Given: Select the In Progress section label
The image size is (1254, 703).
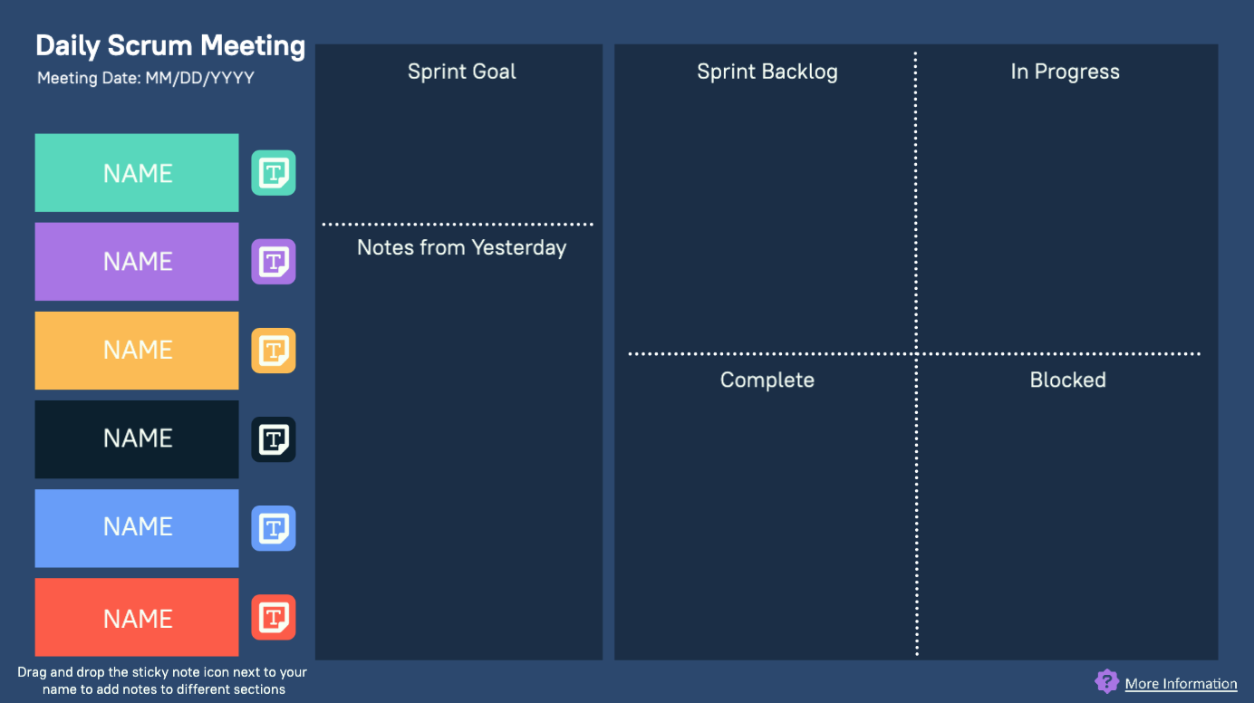Looking at the screenshot, I should point(1065,72).
